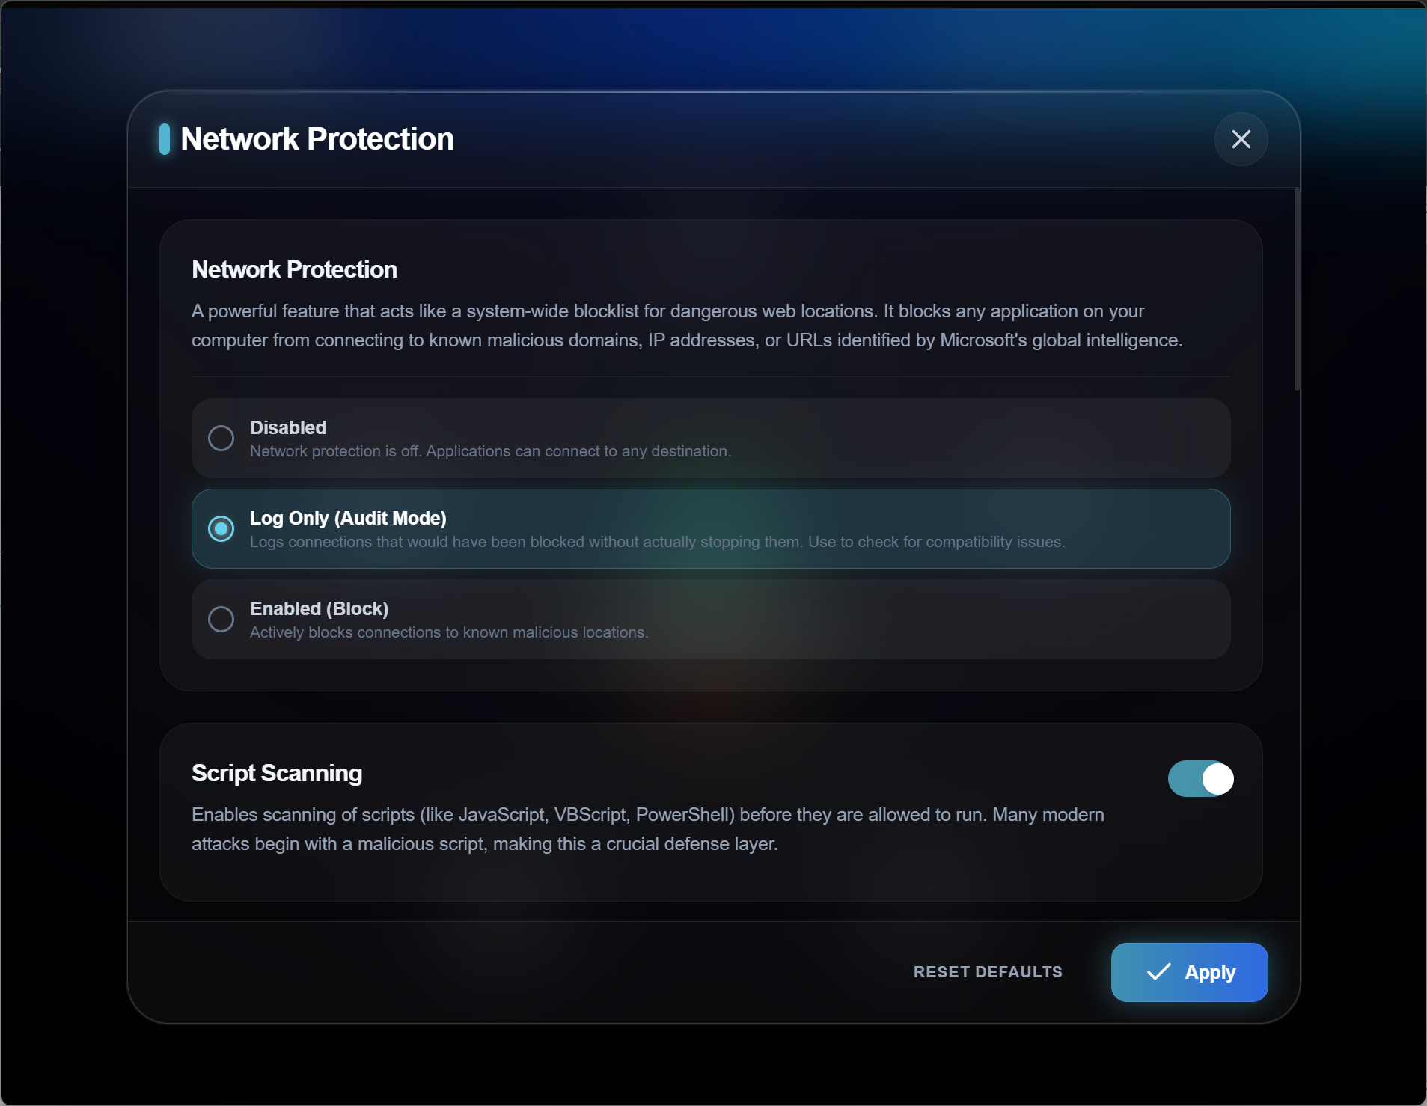Select the Disabled radio button
1427x1106 pixels.
point(221,438)
